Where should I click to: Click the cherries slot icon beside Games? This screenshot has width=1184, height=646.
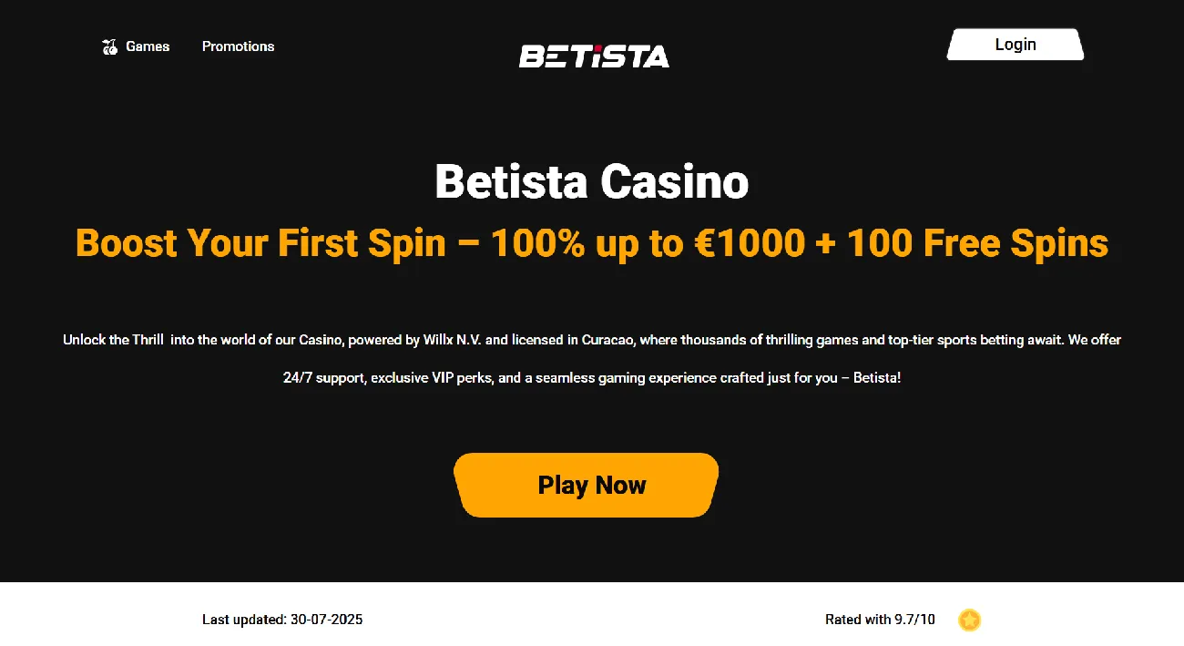(x=109, y=46)
